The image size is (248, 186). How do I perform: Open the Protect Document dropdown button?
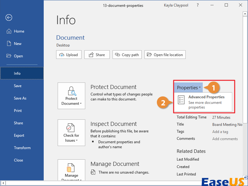point(71,96)
